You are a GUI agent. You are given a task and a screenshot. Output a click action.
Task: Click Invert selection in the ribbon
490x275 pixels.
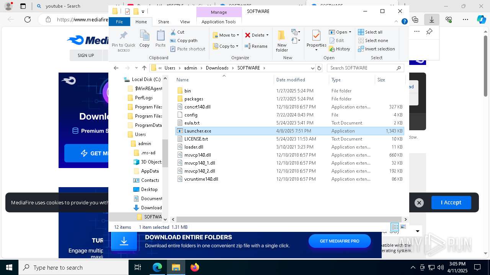pos(376,49)
